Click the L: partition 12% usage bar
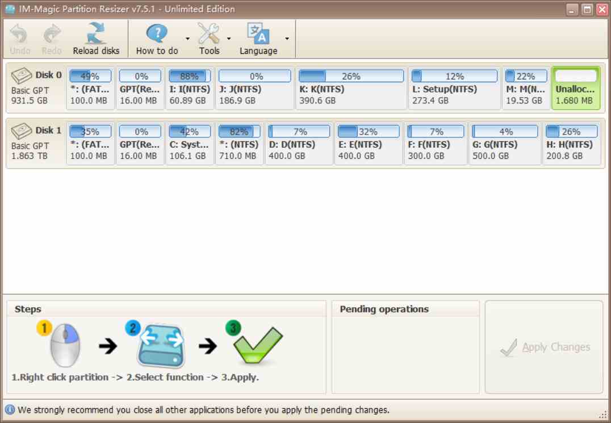Viewport: 611px width, 423px height. (454, 76)
